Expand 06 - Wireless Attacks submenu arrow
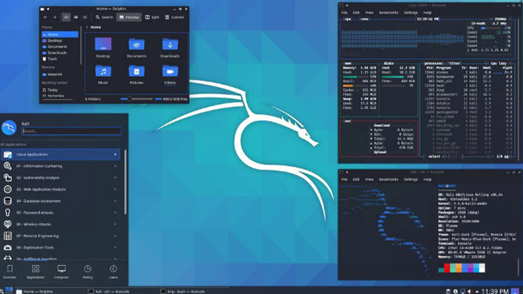 coord(116,224)
